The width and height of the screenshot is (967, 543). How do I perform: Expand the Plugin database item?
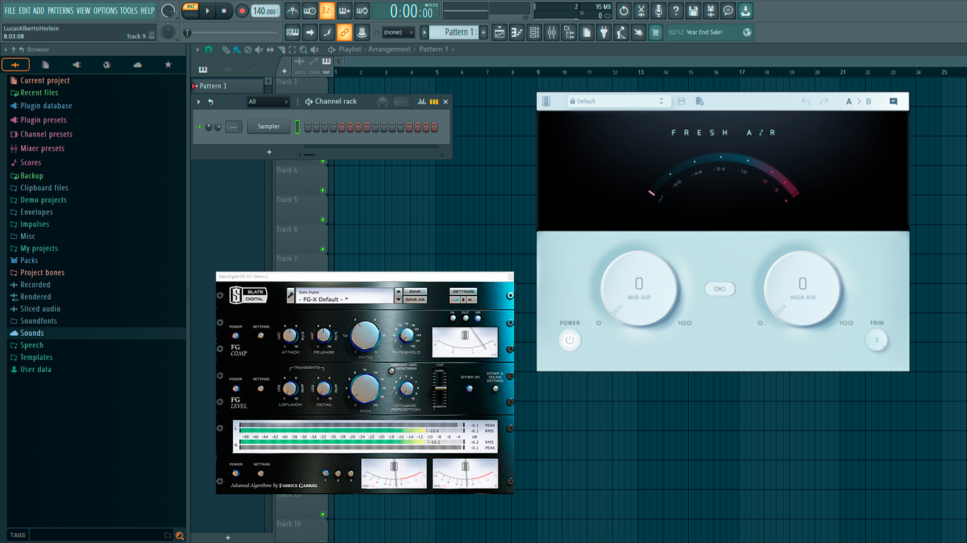coord(46,106)
